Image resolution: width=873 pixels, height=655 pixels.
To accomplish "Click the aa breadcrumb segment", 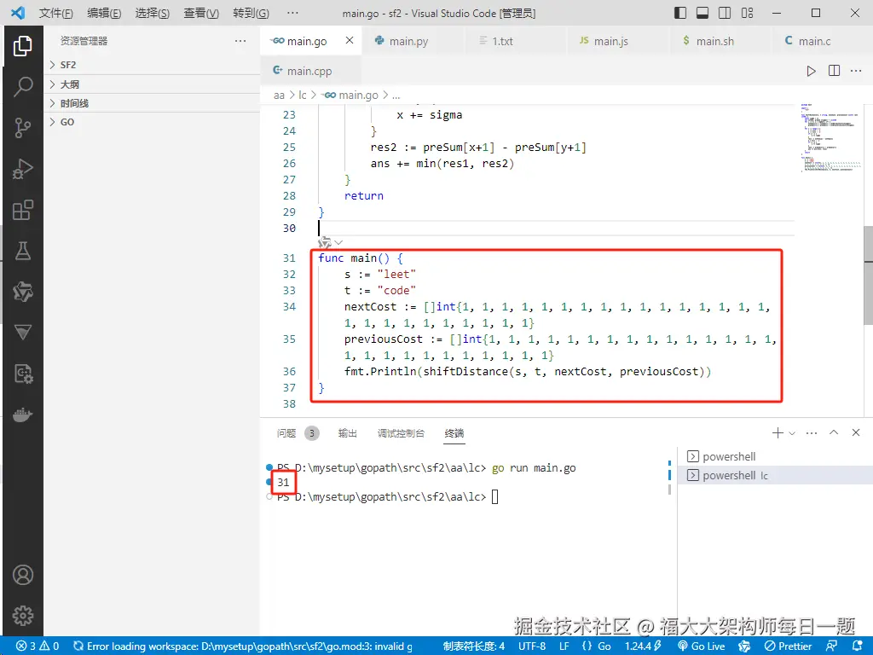I will click(x=279, y=96).
